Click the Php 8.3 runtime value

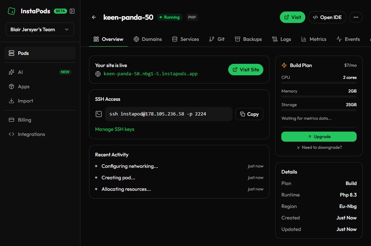click(x=348, y=195)
